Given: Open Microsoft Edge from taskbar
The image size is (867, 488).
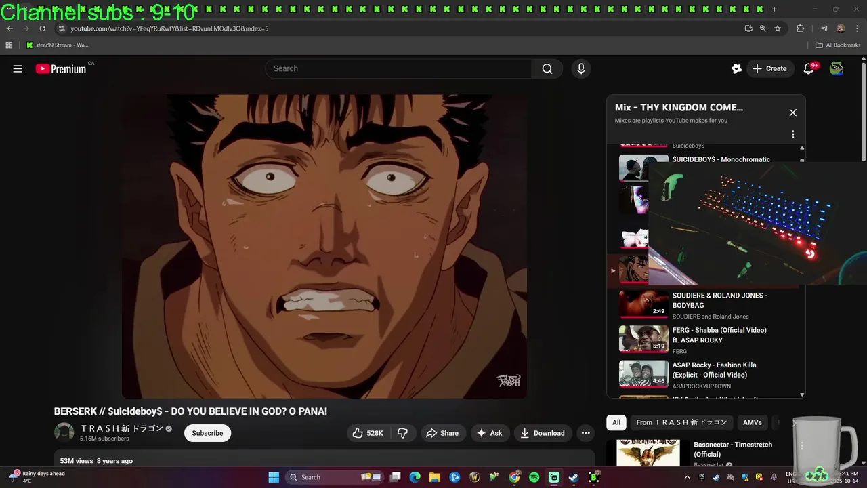Looking at the screenshot, I should tap(415, 477).
